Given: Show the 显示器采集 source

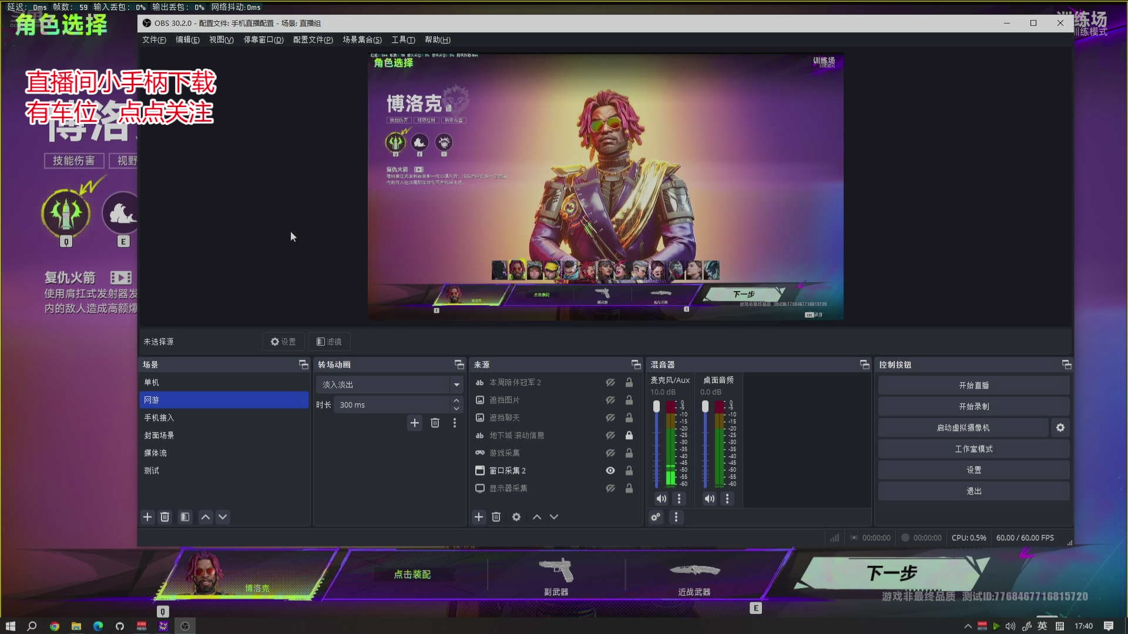Looking at the screenshot, I should [x=611, y=488].
